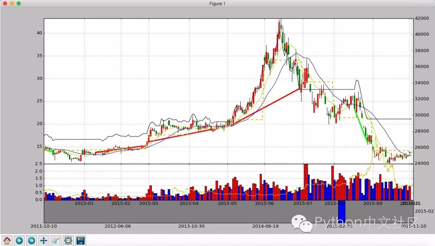
Task: Click the "32000" right axis label
Action: point(421,99)
